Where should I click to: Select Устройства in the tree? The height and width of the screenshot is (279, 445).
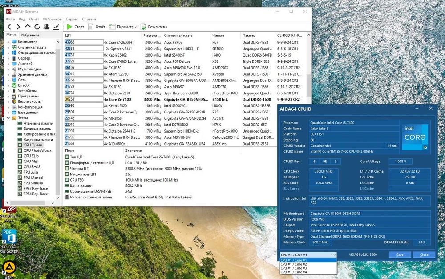[x=27, y=91]
